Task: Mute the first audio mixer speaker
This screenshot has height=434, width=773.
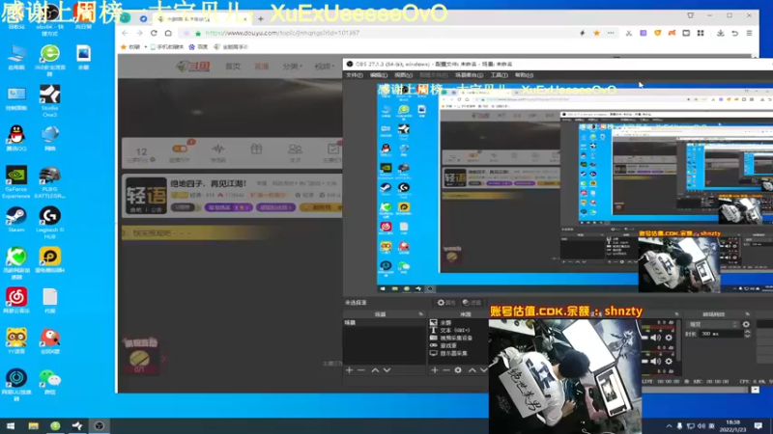Action: pyautogui.click(x=656, y=338)
